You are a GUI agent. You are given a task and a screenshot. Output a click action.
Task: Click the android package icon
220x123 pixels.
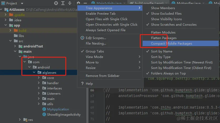point(35,67)
